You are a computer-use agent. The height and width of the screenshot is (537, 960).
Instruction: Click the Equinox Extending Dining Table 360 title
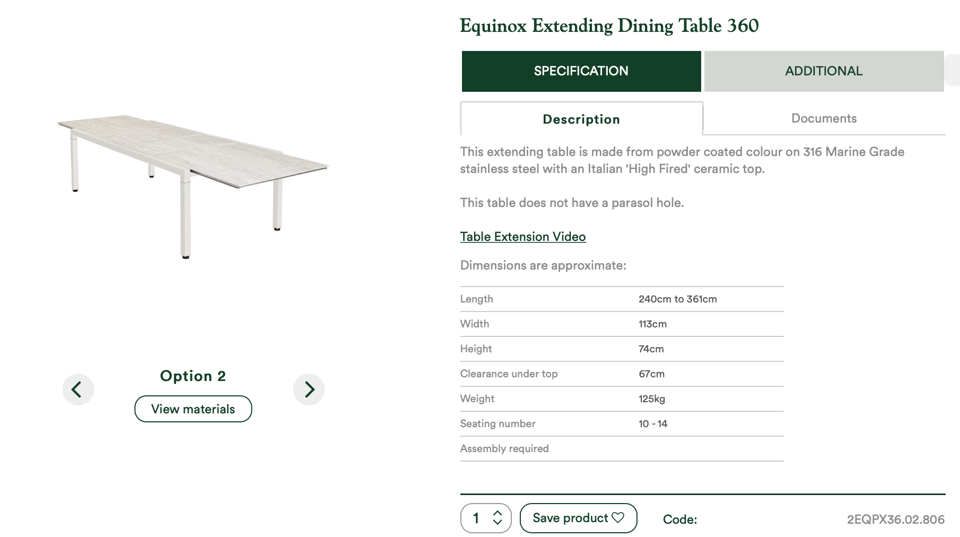pyautogui.click(x=609, y=26)
